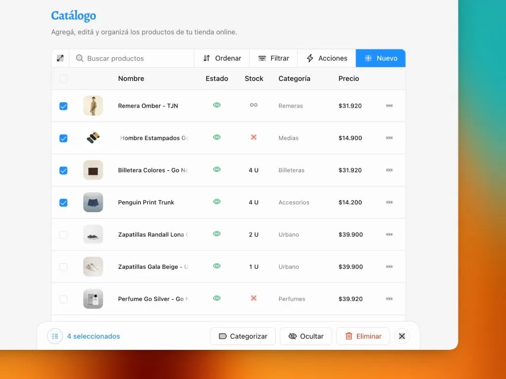Image resolution: width=506 pixels, height=379 pixels.
Task: Click the Zapatillas Randall Lona thumbnail
Action: point(93,234)
